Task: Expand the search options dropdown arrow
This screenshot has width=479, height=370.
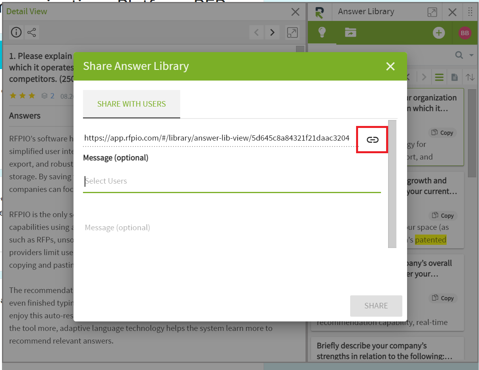Action: point(471,55)
